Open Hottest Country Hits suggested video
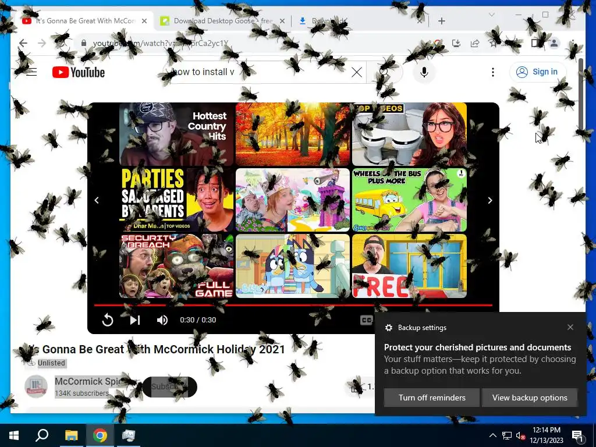The image size is (596, 447). (x=176, y=134)
